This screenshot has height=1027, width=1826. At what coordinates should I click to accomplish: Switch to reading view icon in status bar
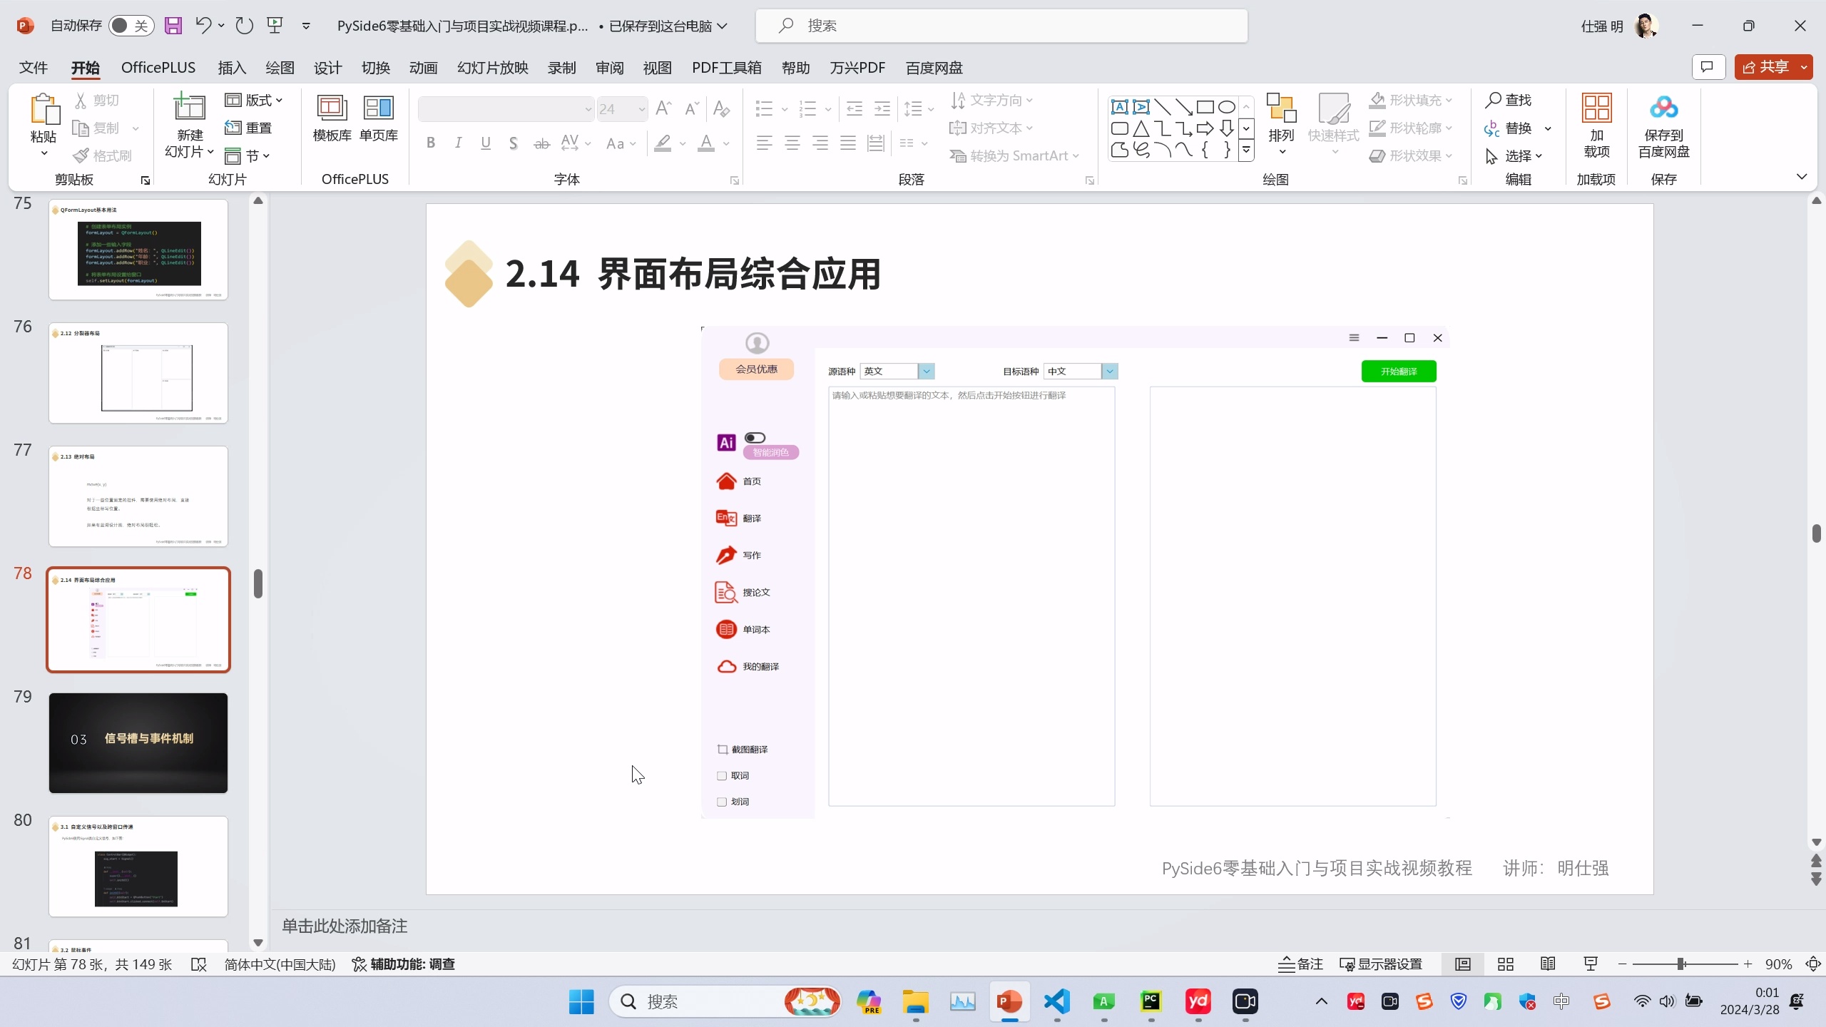tap(1548, 964)
